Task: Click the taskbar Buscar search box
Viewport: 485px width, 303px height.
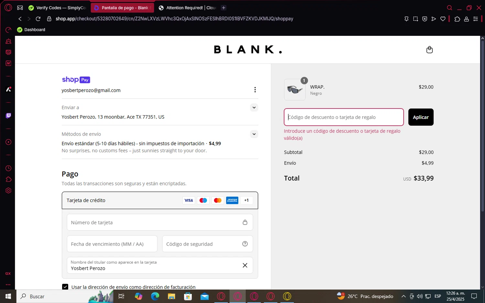Action: (65, 296)
